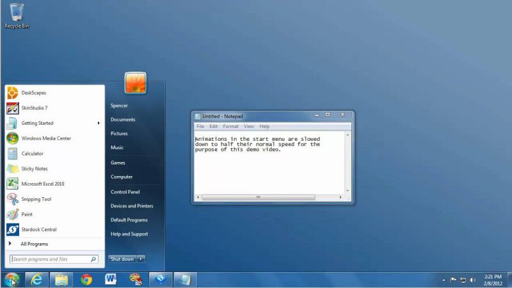Click the Notepad title bar icon
The image size is (512, 288).
coord(198,116)
